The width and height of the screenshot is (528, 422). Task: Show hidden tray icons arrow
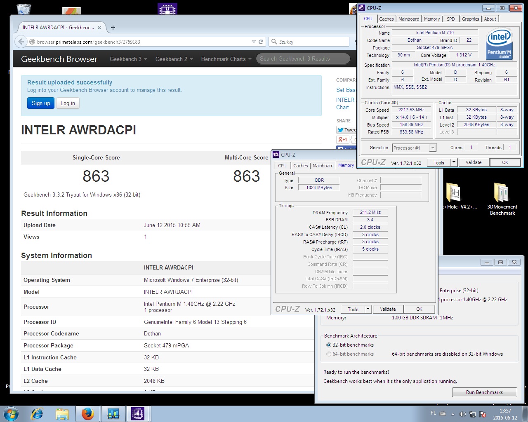[453, 414]
